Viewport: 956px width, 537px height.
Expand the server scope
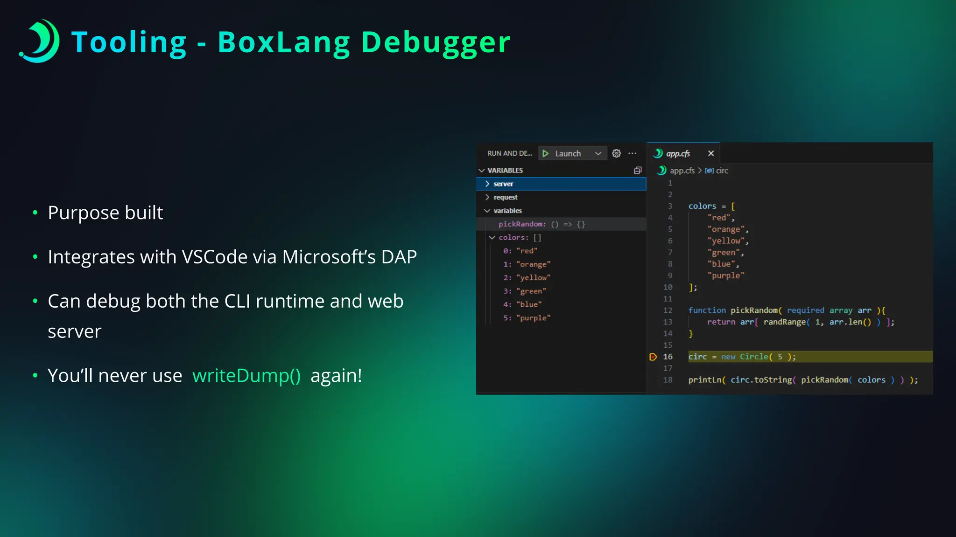click(561, 184)
